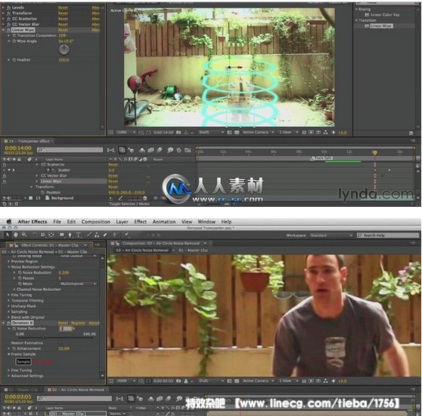
Task: Hide the Background layer video eye
Action: pos(5,198)
